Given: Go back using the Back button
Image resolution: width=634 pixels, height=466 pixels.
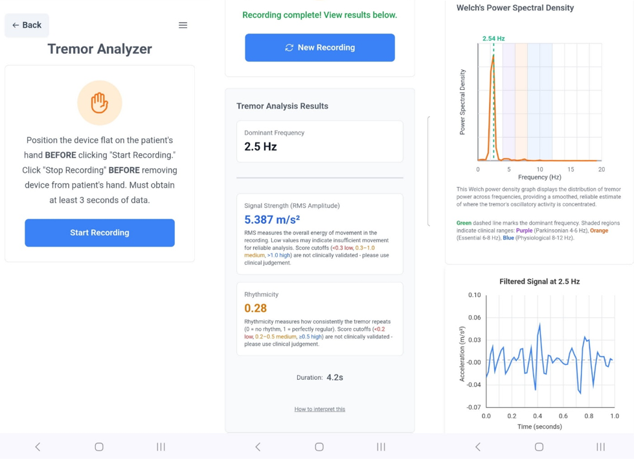Looking at the screenshot, I should coord(27,25).
